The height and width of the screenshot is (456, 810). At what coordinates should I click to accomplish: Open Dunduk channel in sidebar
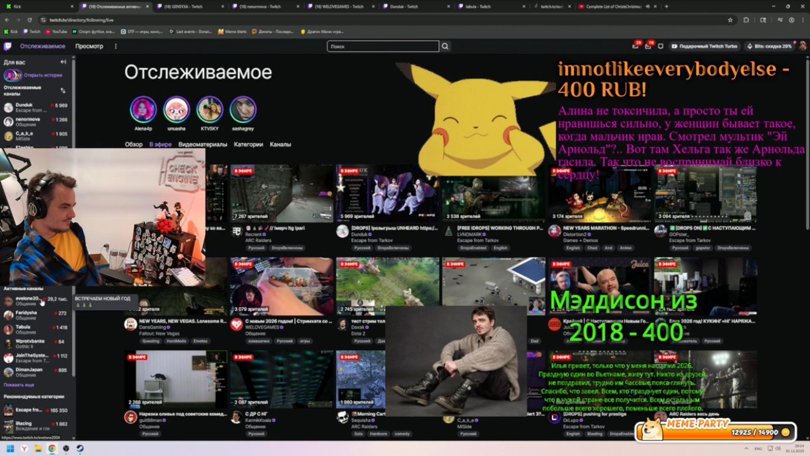35,107
